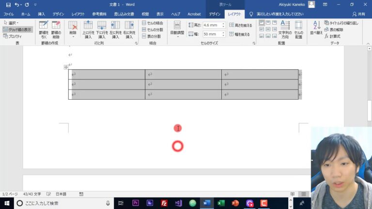
Task: Click the Redo/Repeat icon
Action: [27, 5]
